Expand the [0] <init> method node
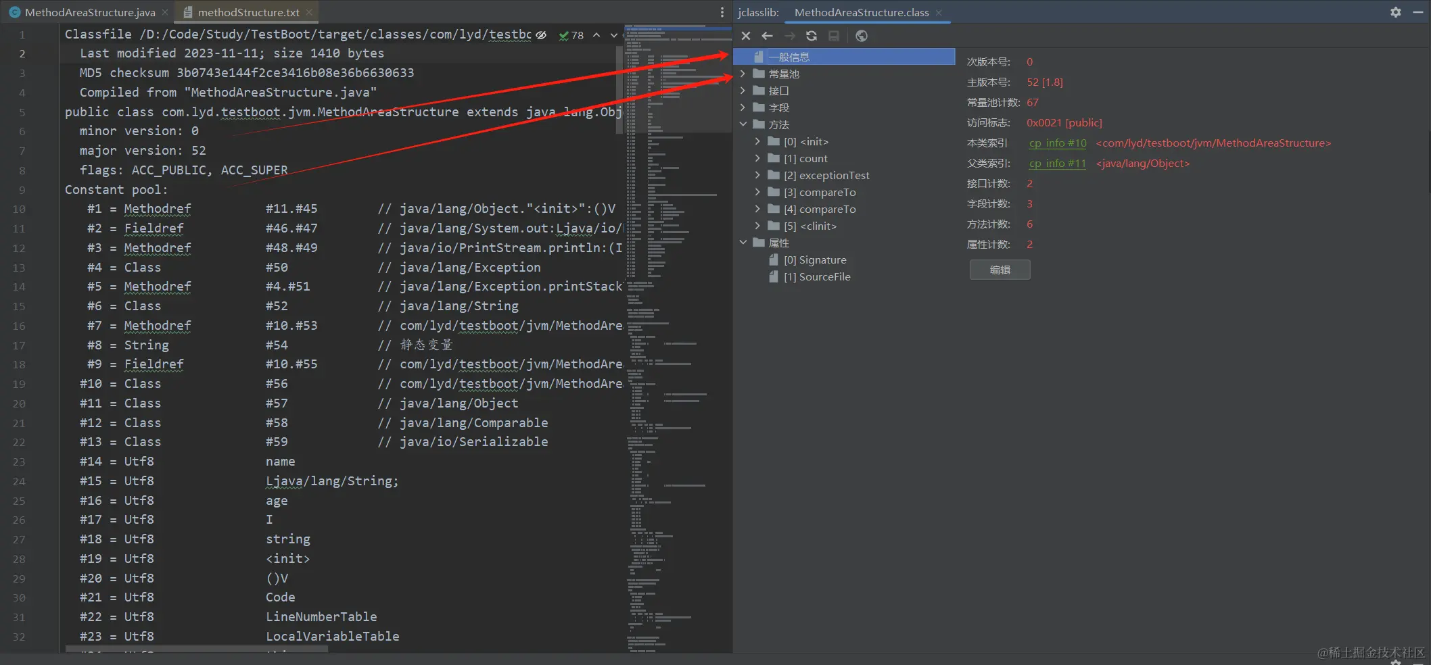Viewport: 1431px width, 665px height. 757,141
